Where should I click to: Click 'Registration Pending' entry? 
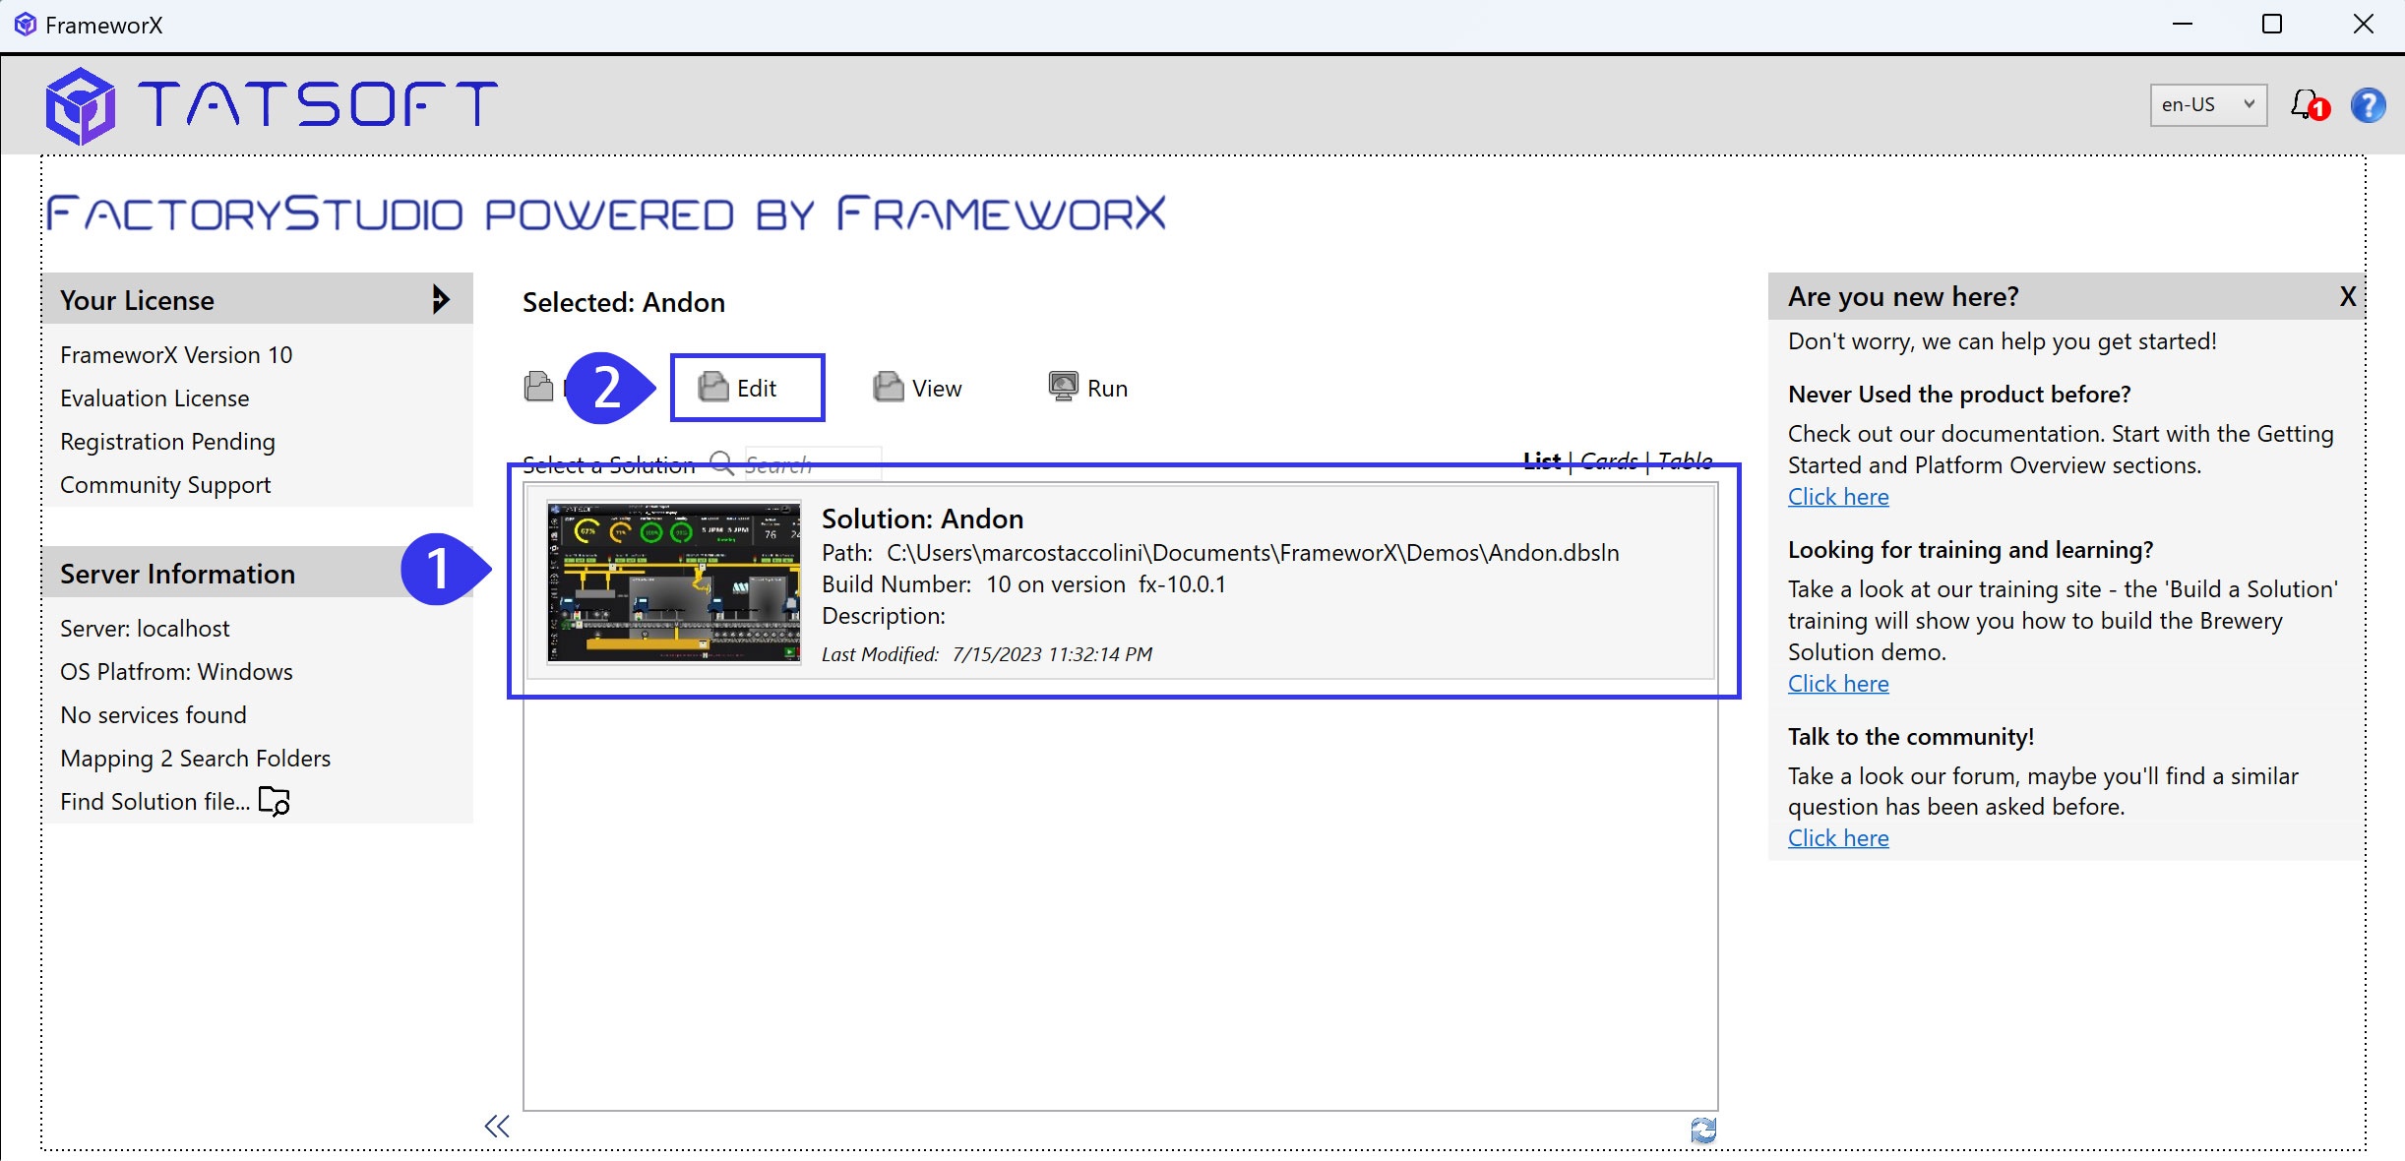point(167,442)
